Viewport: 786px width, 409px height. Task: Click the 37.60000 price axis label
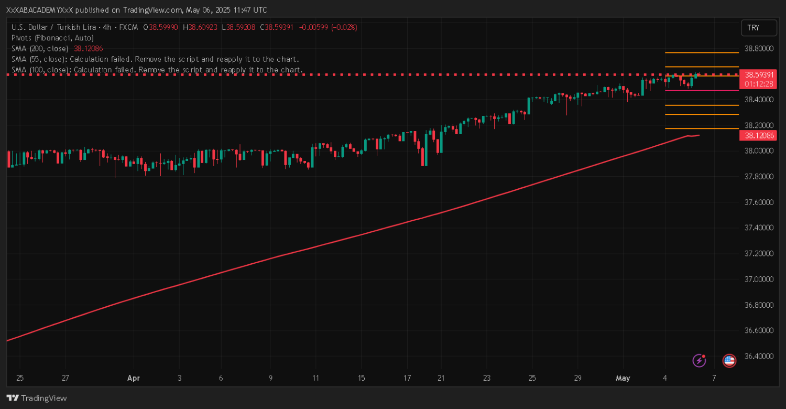[758, 202]
